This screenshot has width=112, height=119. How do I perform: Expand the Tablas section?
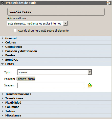click(56, 111)
